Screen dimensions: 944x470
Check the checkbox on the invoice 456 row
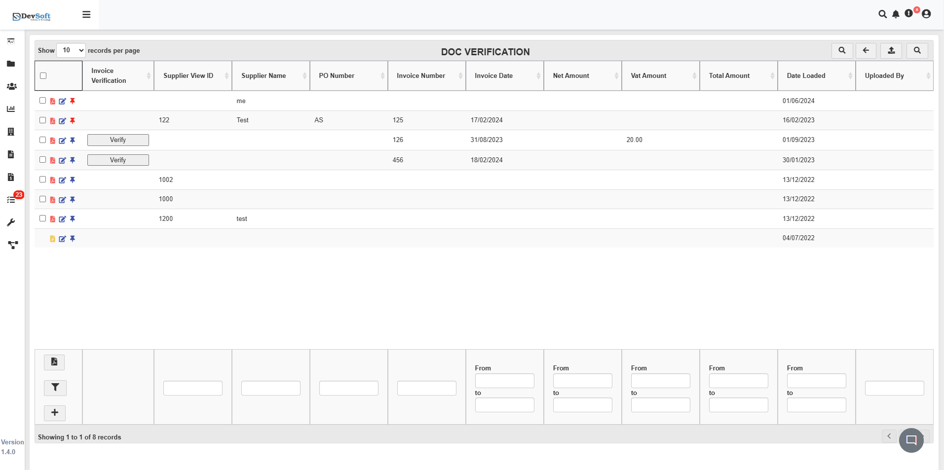[42, 160]
